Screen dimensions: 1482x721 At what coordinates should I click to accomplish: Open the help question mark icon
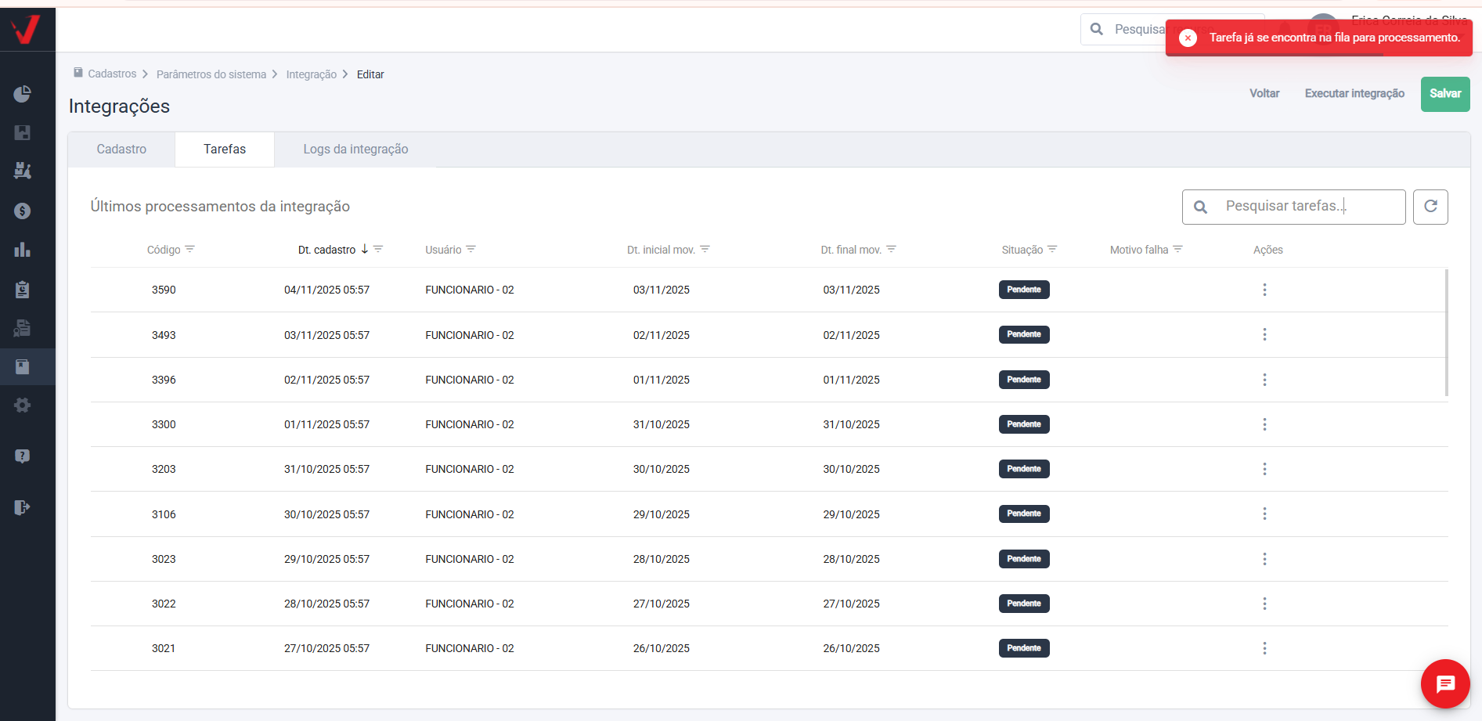click(22, 456)
